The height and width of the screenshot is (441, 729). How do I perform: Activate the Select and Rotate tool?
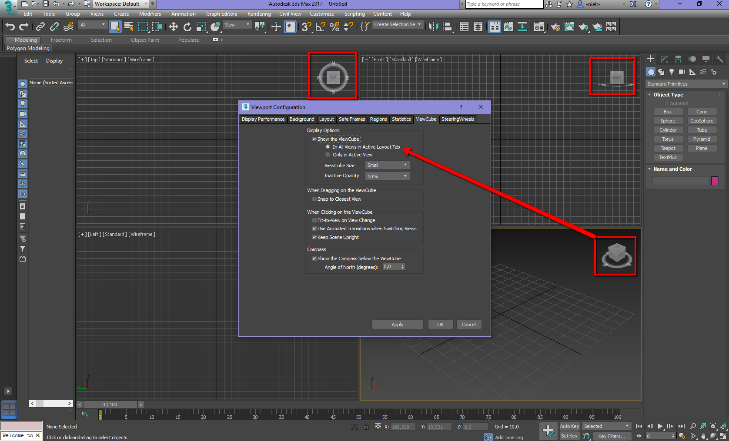187,27
